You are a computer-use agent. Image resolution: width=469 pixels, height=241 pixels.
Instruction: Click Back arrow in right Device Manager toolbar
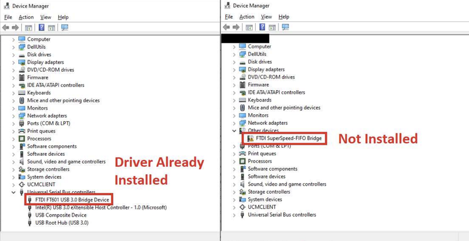tap(227, 27)
